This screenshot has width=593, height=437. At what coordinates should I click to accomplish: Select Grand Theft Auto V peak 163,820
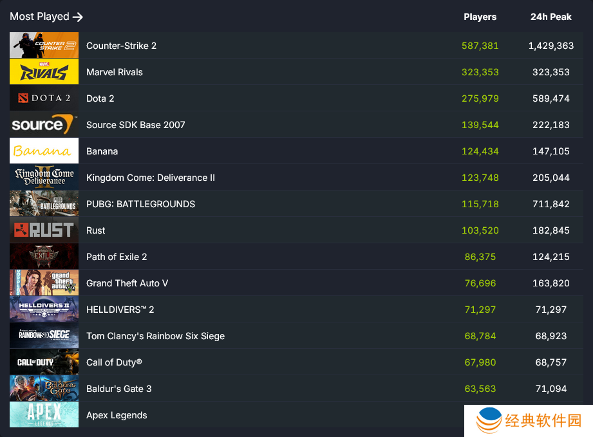[551, 283]
